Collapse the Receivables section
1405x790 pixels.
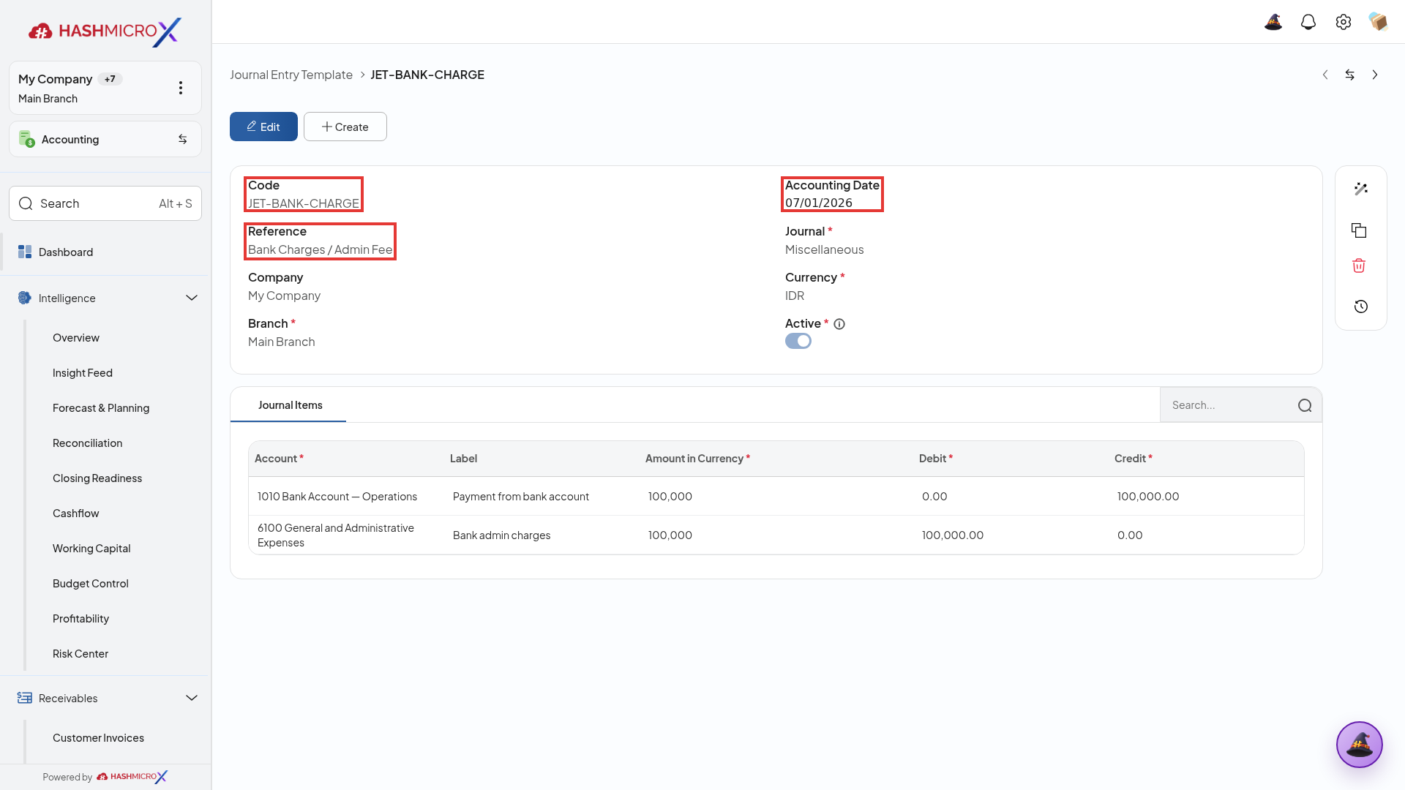[192, 698]
